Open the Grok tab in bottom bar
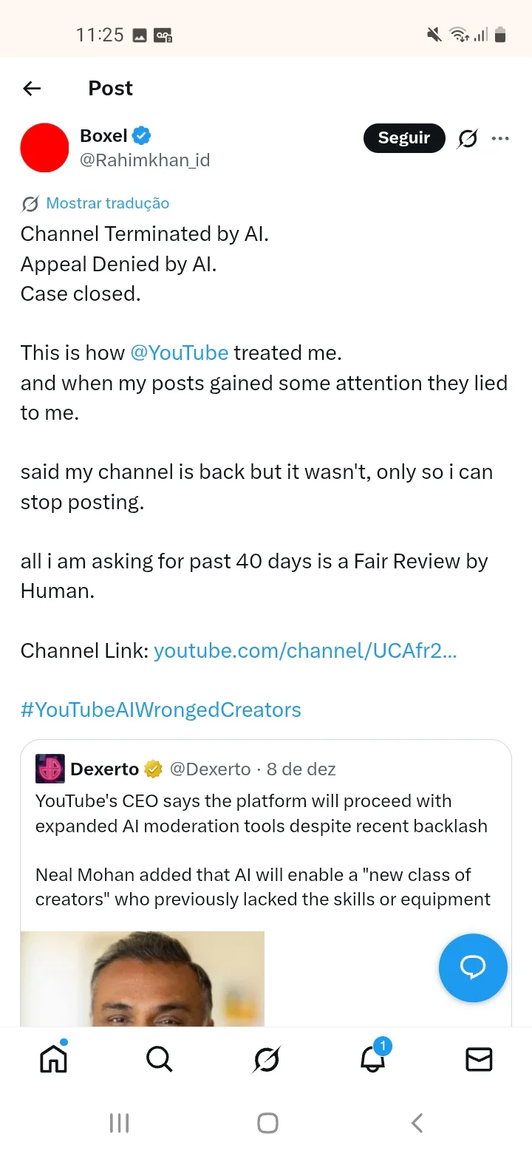 coord(266,1059)
